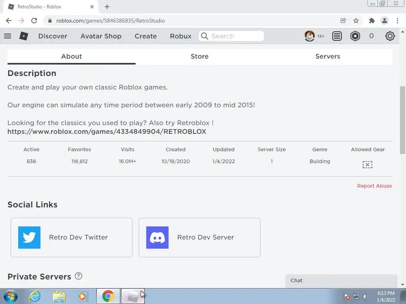Click the Search input field
This screenshot has width=406, height=304.
231,36
